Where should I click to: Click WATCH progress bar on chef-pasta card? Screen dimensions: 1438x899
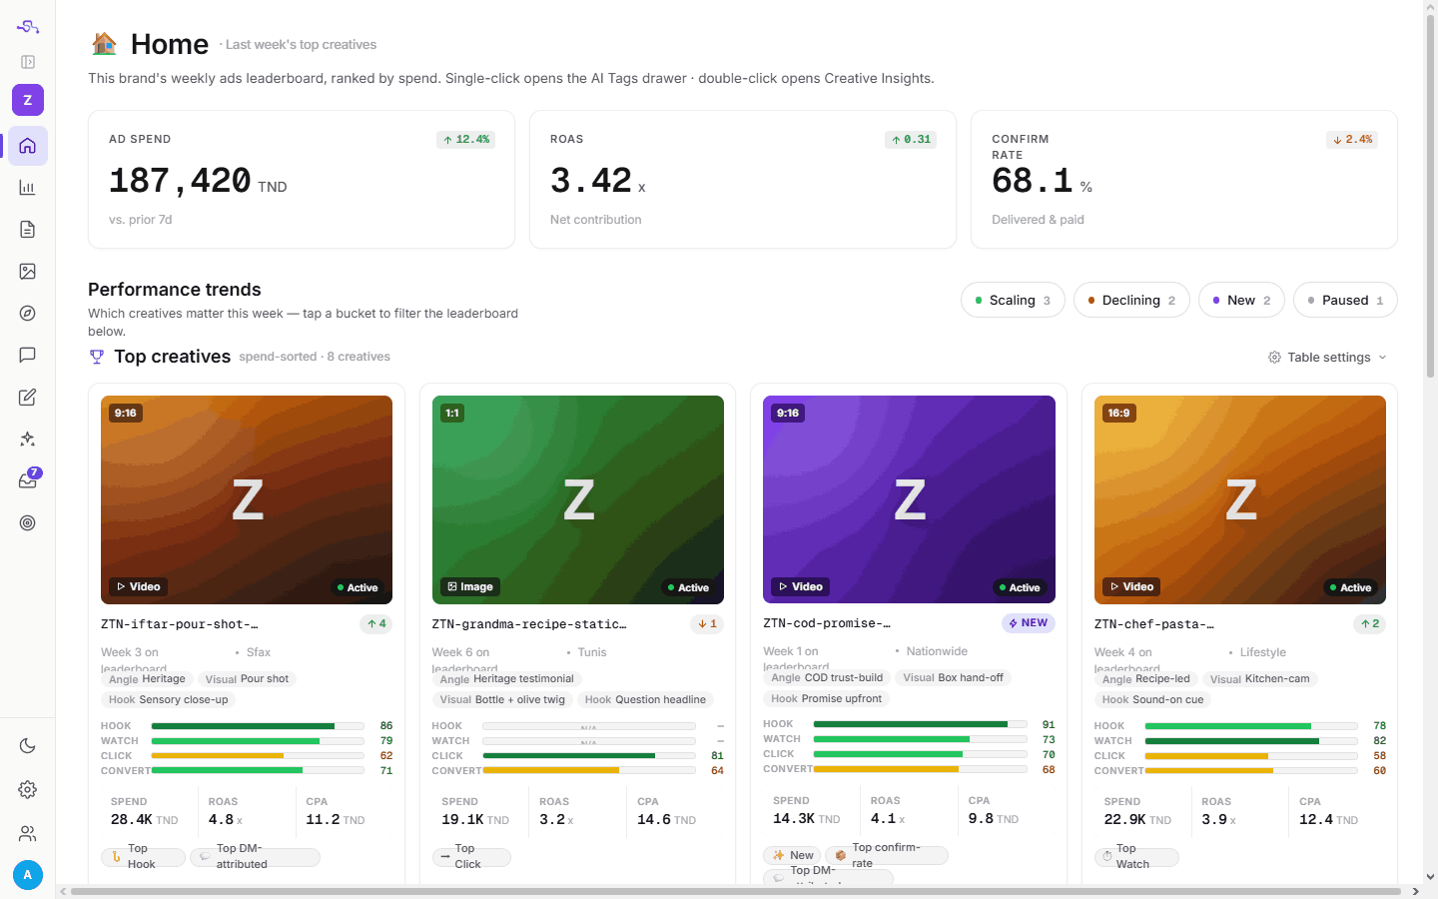[x=1251, y=741]
